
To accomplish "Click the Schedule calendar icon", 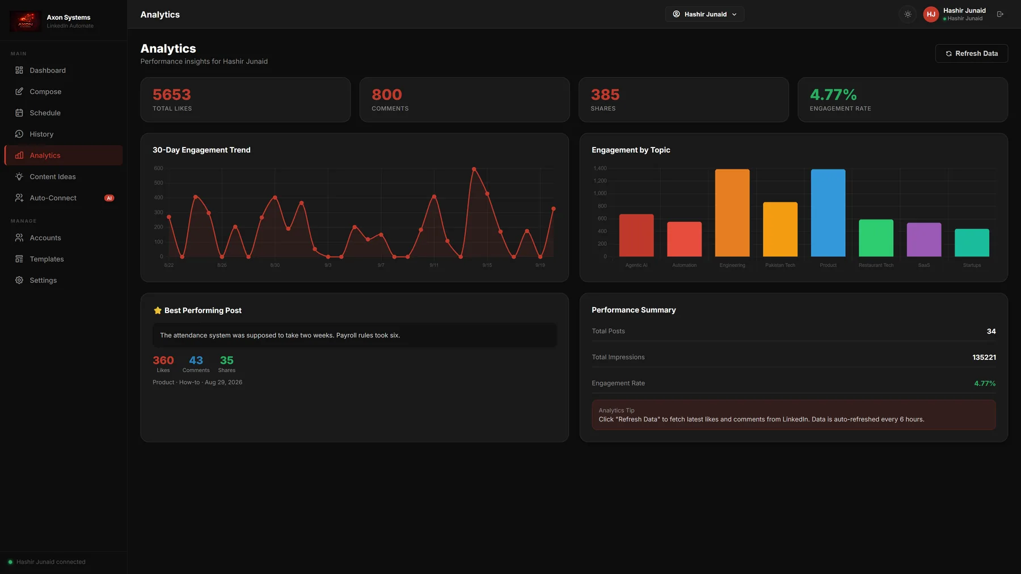I will click(x=19, y=113).
